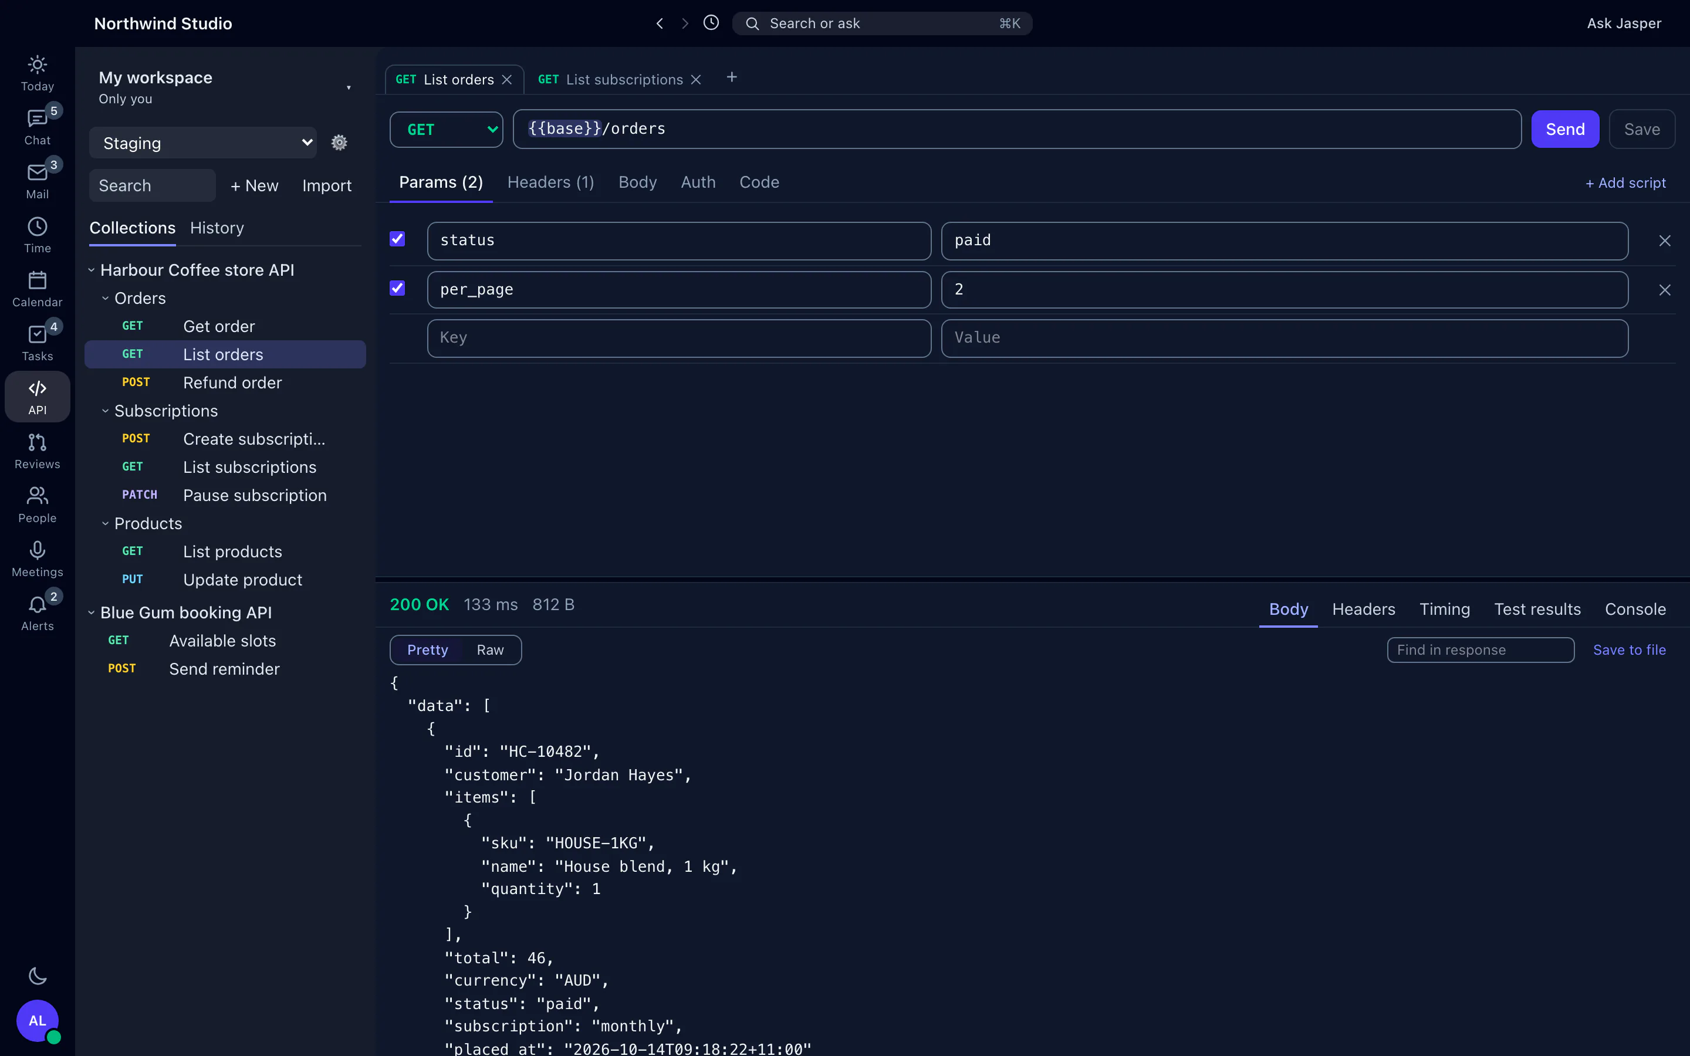Close the List subscriptions tab
This screenshot has height=1056, width=1690.
(x=695, y=80)
